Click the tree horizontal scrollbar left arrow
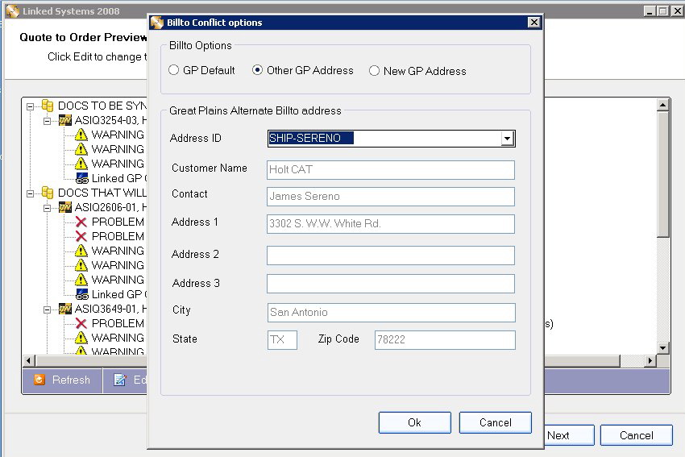 [x=29, y=360]
